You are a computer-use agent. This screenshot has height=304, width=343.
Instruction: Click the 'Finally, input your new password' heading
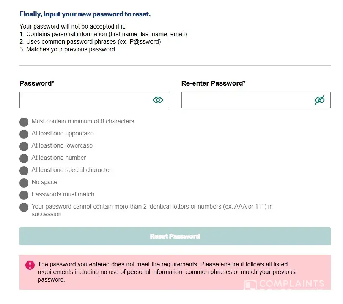click(x=85, y=14)
